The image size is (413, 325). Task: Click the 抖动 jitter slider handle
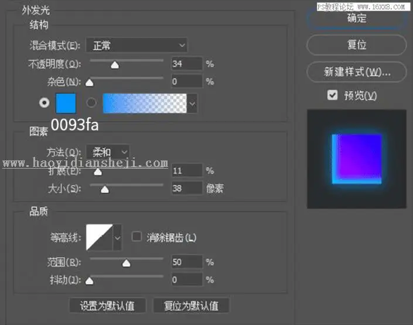coord(90,280)
